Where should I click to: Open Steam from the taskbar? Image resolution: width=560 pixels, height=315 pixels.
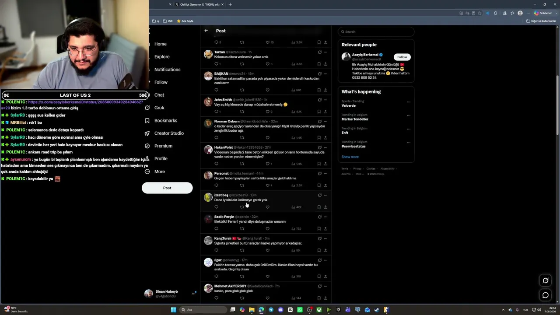point(377,310)
